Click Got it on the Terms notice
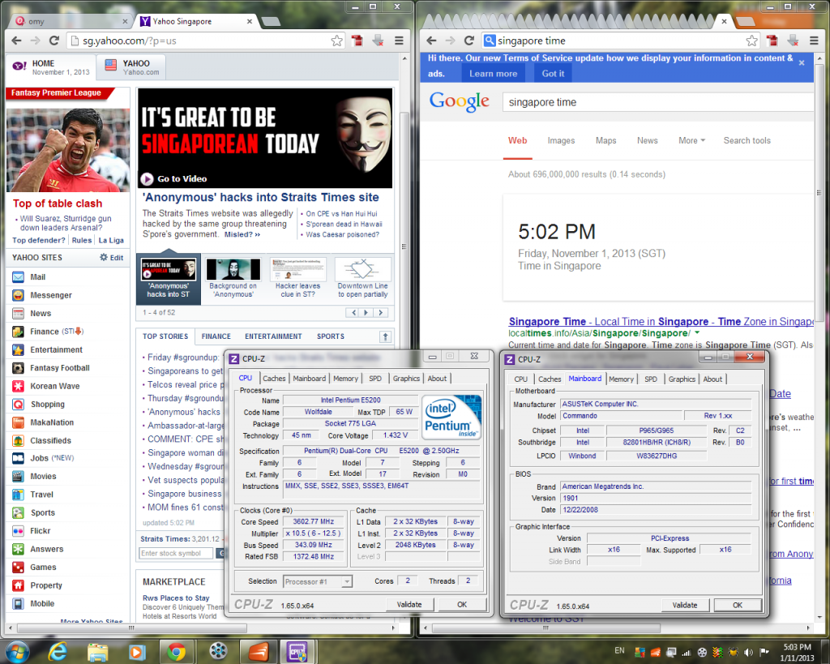 [x=553, y=74]
